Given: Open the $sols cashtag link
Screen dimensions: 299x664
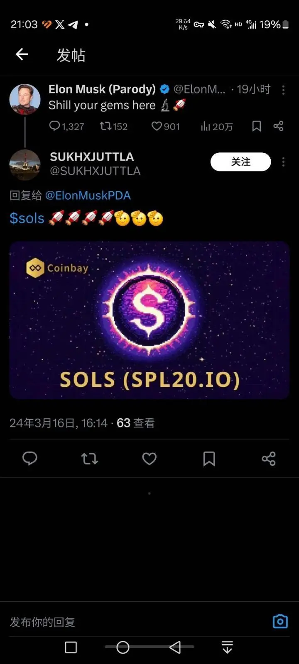Looking at the screenshot, I should point(27,218).
